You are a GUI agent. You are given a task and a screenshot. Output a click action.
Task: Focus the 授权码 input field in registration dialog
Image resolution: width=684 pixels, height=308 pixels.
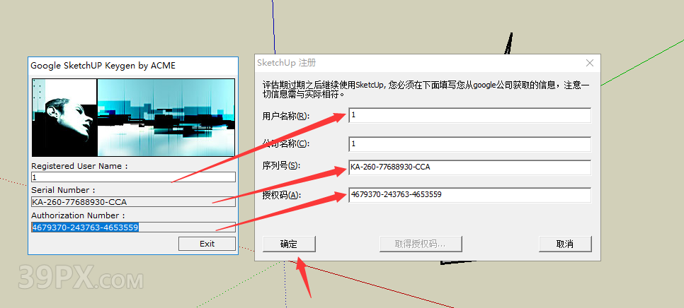(x=470, y=195)
